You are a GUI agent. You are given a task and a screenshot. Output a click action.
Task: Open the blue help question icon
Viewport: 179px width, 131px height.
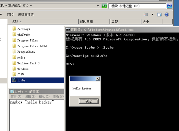[x=167, y=14]
